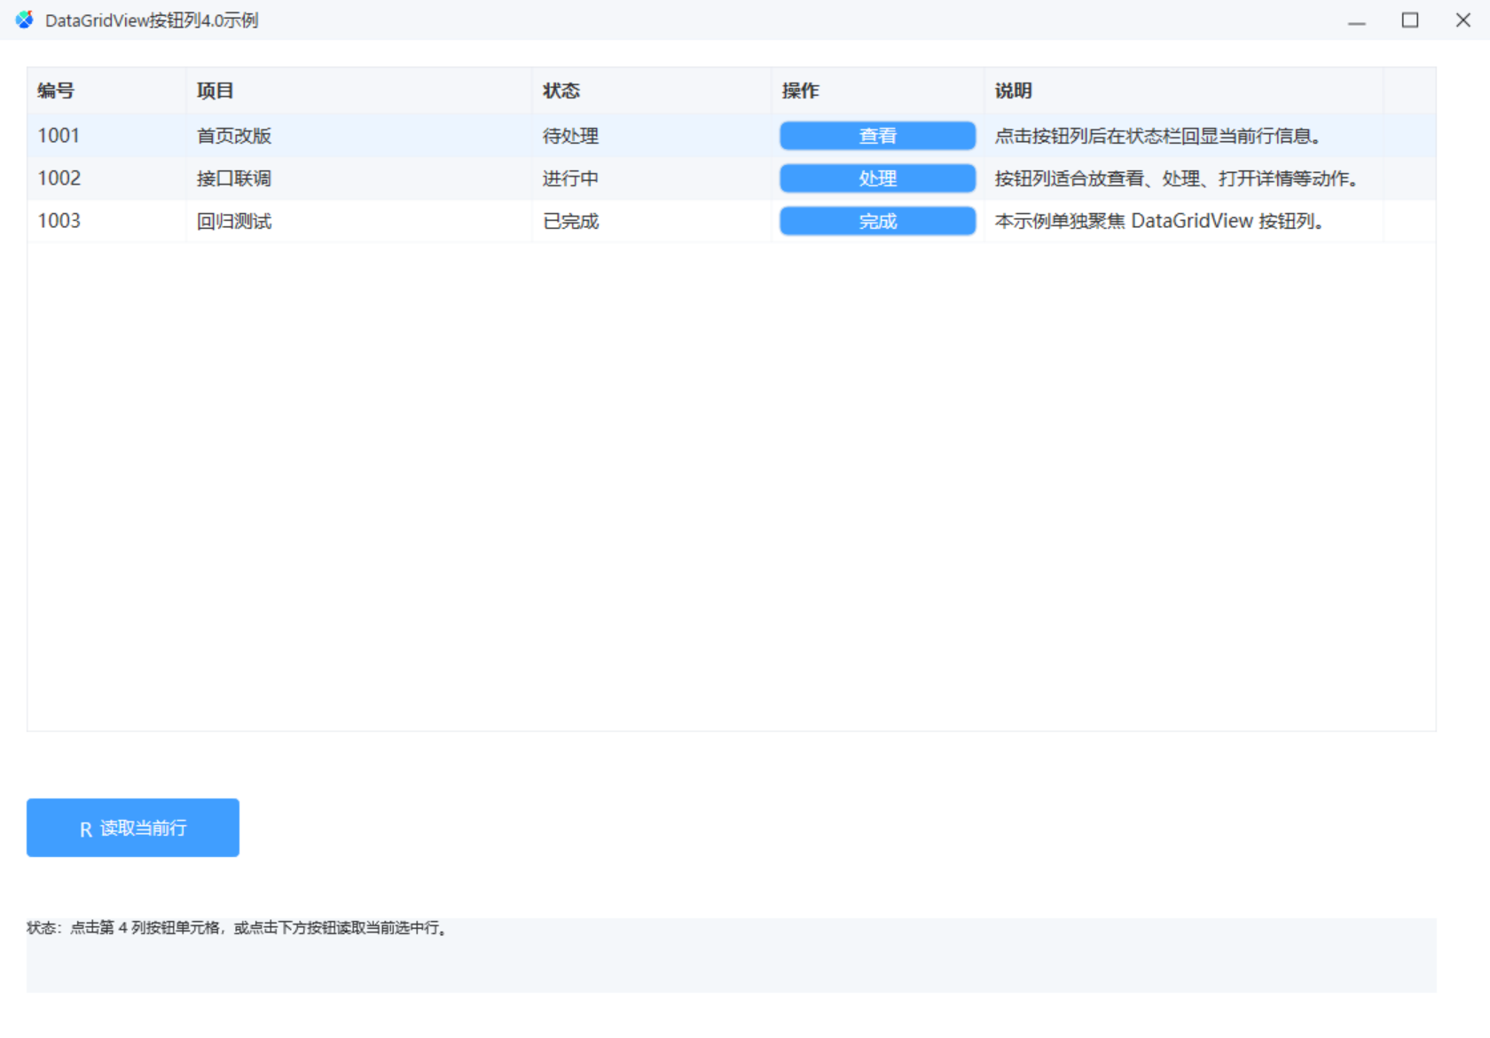Select the 首页改版 project cell
This screenshot has height=1038, width=1490.
[359, 136]
